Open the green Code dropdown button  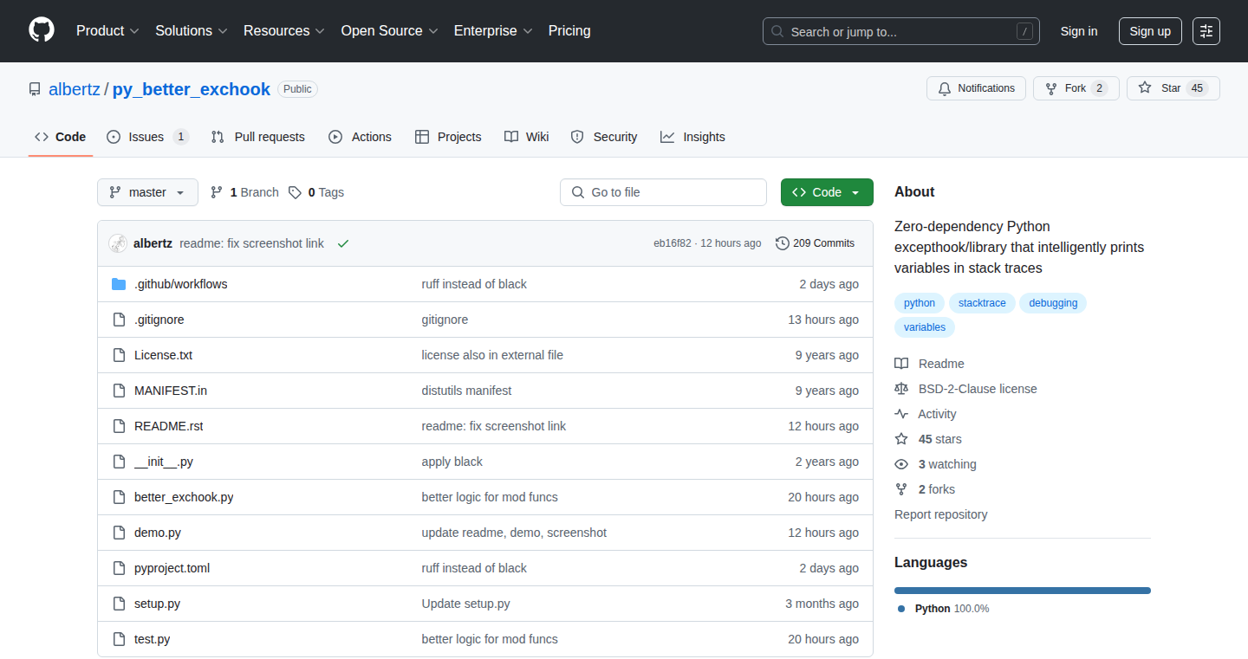pyautogui.click(x=827, y=192)
